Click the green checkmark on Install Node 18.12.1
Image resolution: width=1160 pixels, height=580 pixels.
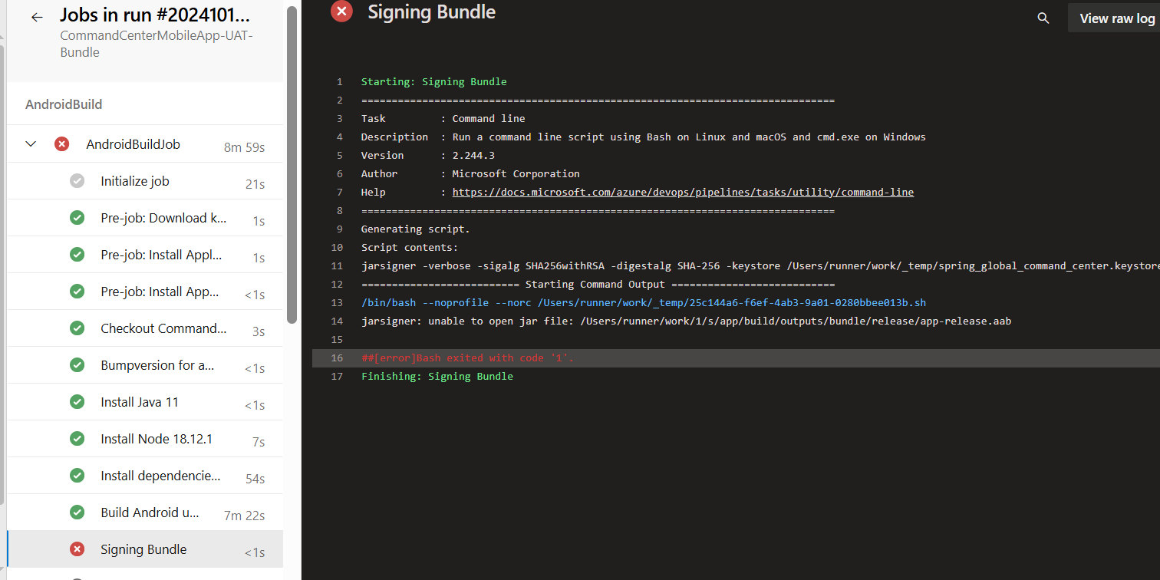77,438
